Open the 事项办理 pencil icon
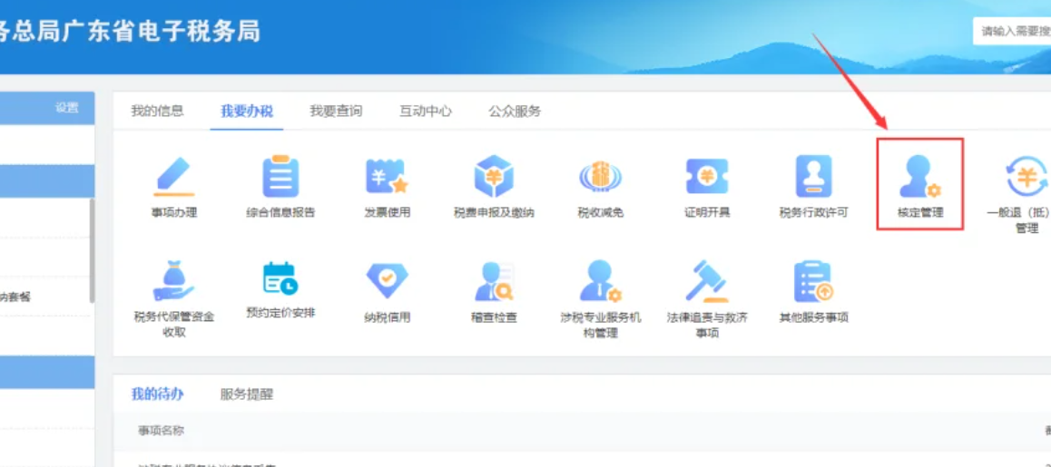Image resolution: width=1051 pixels, height=467 pixels. coord(174,176)
